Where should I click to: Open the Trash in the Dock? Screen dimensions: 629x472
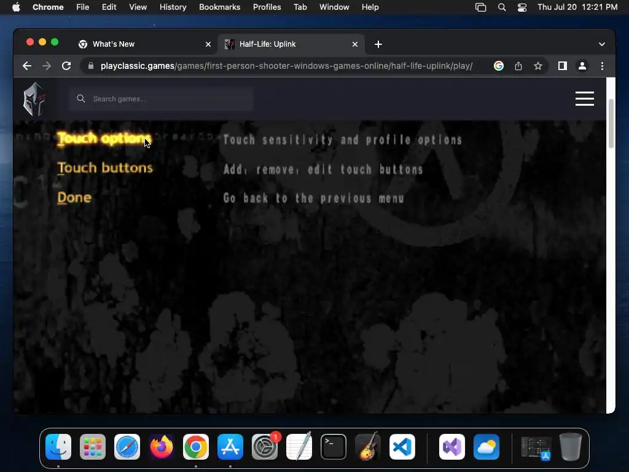[571, 447]
